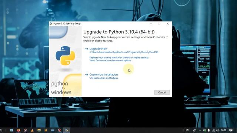Open the Action Center notifications icon

point(231,130)
